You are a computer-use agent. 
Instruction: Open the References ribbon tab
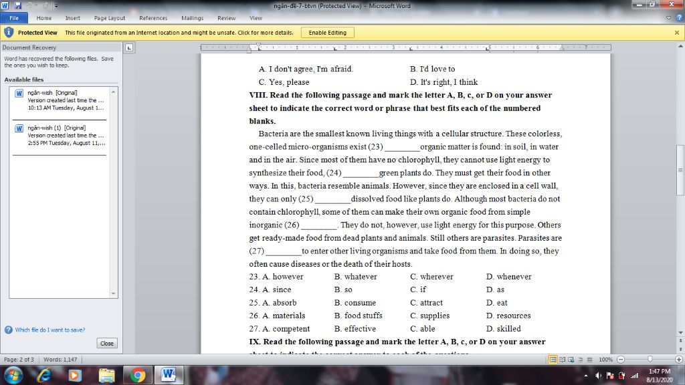tap(153, 18)
